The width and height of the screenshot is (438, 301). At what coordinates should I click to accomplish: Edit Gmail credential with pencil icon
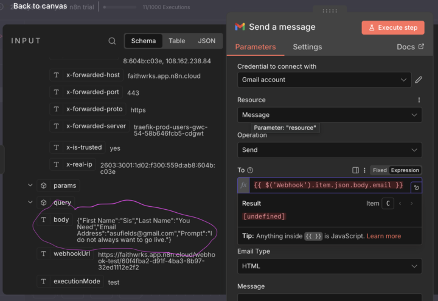coord(419,80)
